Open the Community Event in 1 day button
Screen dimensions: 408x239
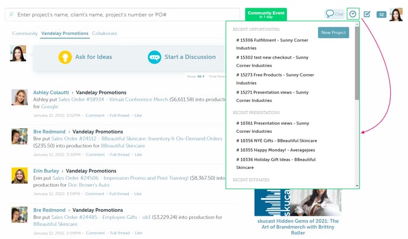point(266,14)
